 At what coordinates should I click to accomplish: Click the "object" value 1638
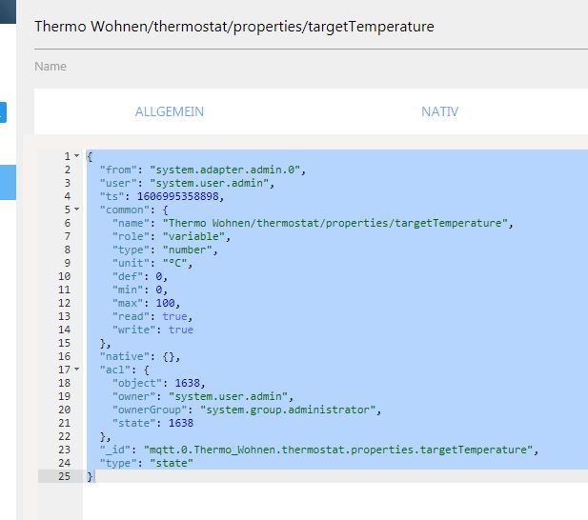click(x=187, y=383)
